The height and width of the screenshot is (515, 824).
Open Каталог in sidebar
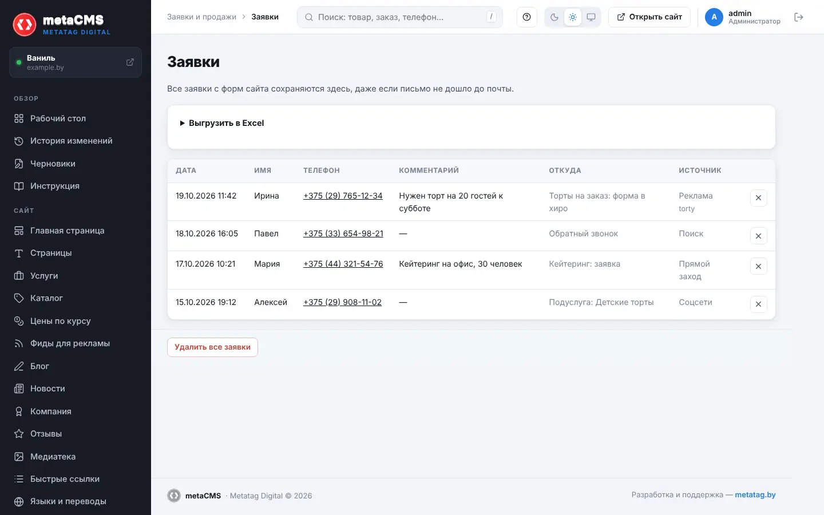coord(76,298)
